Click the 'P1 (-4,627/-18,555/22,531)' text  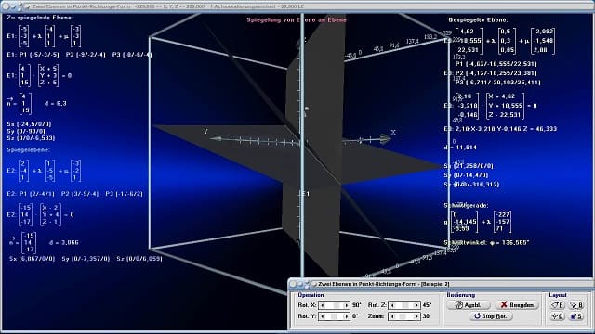[496, 64]
